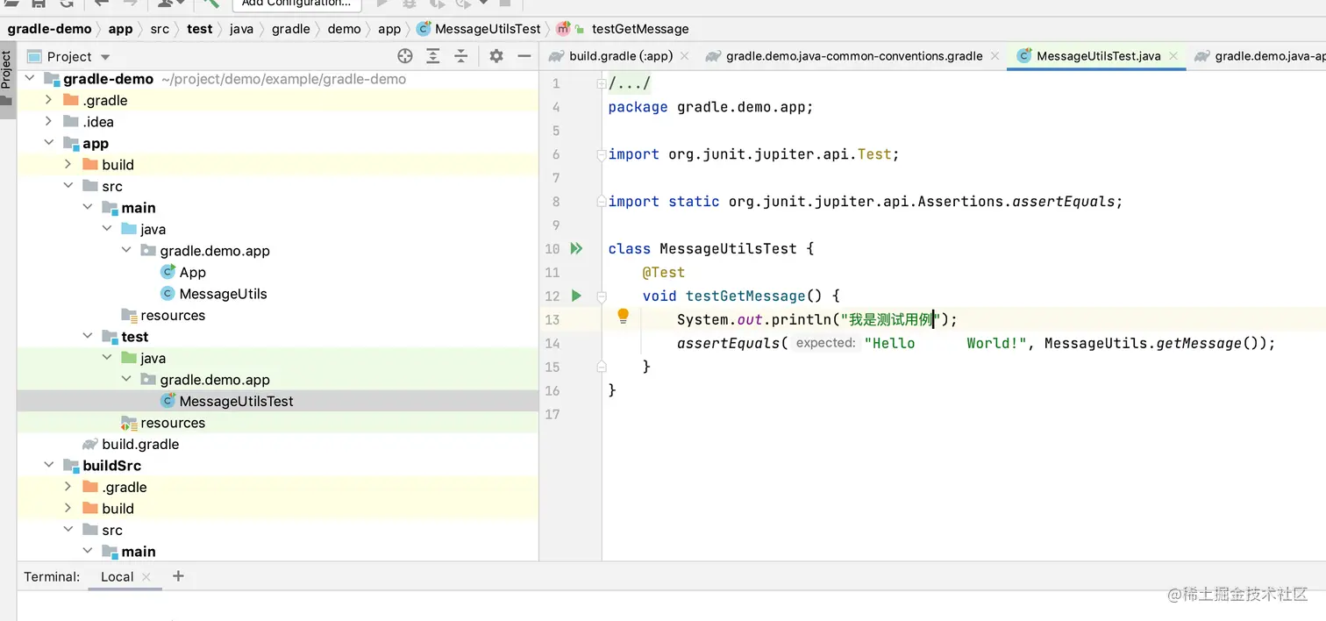The height and width of the screenshot is (621, 1326).
Task: Click 'class MessageUtilsTest {' declaration
Action: pos(711,248)
